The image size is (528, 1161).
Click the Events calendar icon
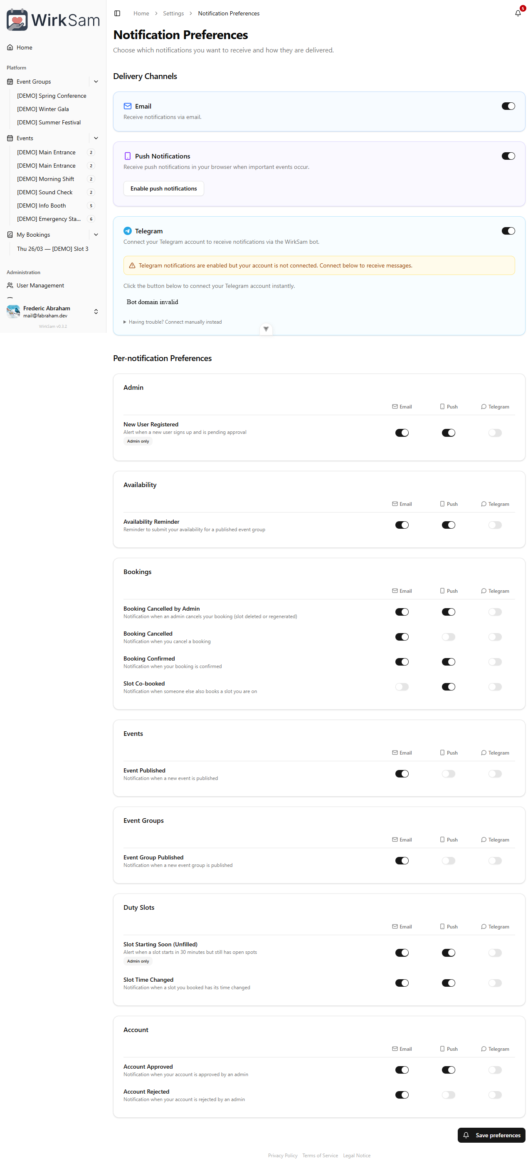(x=10, y=139)
